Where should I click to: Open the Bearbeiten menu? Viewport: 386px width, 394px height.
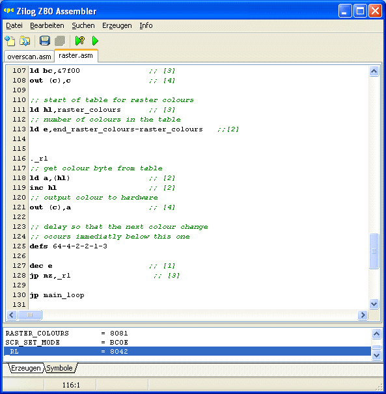(x=47, y=25)
